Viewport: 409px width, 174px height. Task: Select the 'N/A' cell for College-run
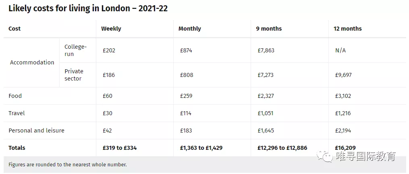[x=340, y=50]
